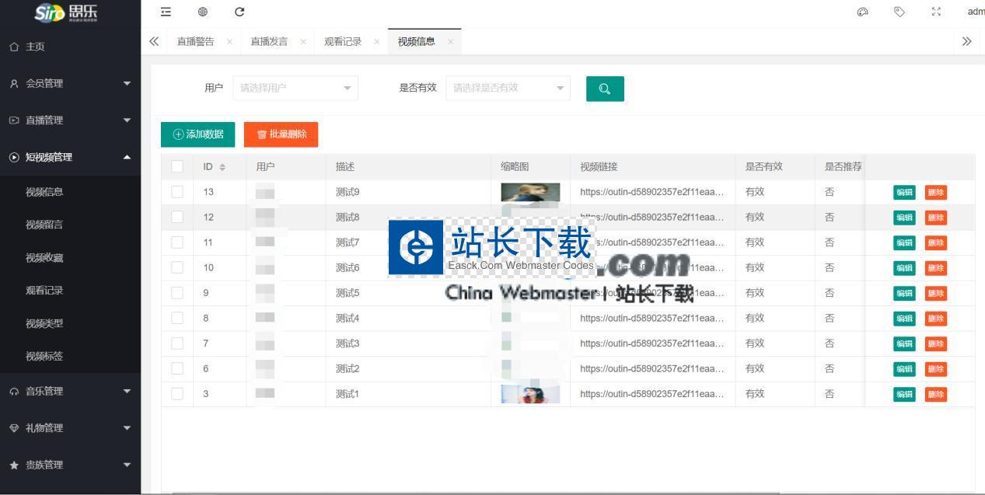The height and width of the screenshot is (495, 985).
Task: Click the tag note icon in header
Action: [899, 12]
